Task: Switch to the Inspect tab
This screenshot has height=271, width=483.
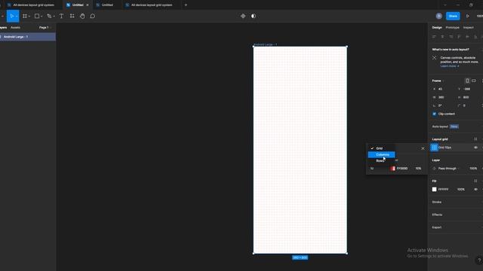Action: (468, 27)
